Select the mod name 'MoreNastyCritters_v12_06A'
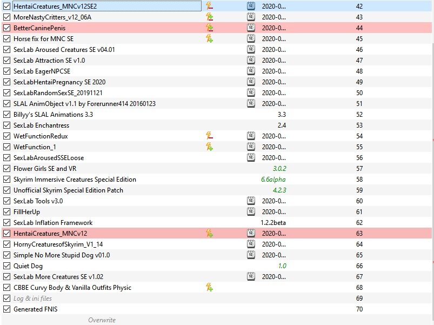This screenshot has width=434, height=325. [x=52, y=17]
